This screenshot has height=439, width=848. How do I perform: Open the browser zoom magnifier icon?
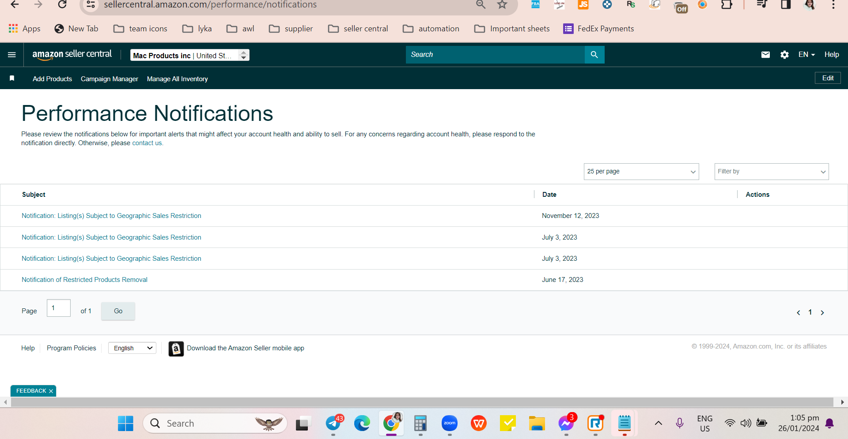tap(481, 4)
